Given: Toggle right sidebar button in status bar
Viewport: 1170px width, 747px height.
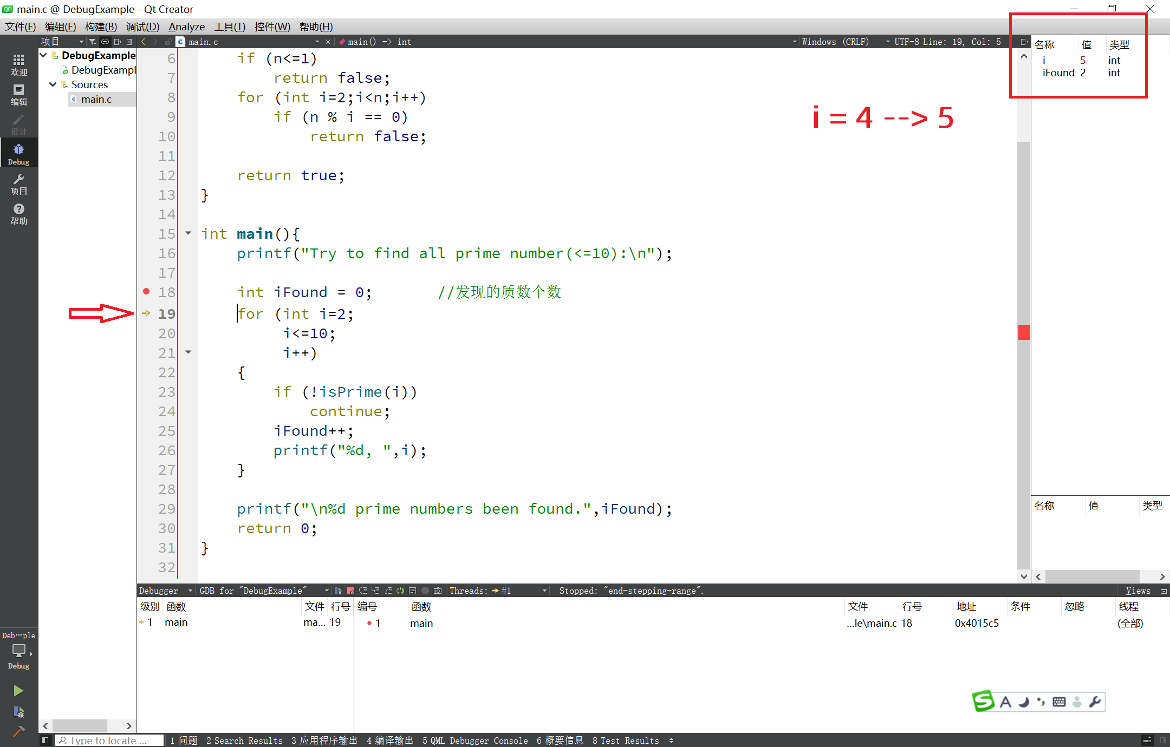Looking at the screenshot, I should coord(1163,740).
